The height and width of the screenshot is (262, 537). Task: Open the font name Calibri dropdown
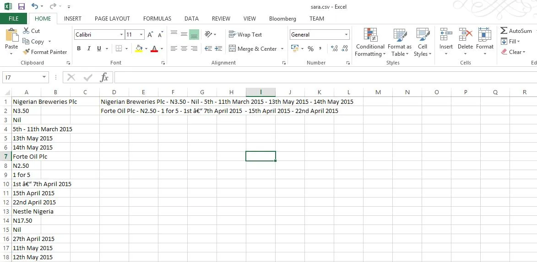click(x=122, y=35)
